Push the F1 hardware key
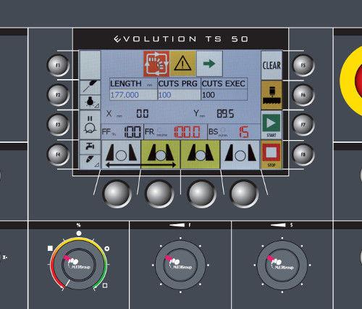The height and width of the screenshot is (309, 362). 58,65
